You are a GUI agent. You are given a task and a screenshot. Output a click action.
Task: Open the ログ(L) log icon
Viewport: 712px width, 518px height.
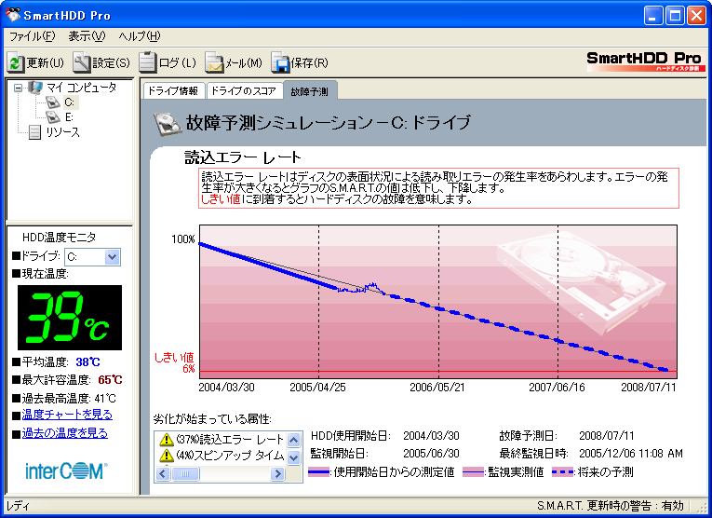coord(148,62)
